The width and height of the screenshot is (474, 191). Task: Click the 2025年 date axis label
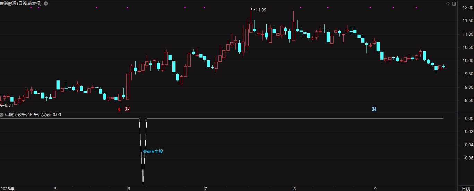click(x=7, y=189)
